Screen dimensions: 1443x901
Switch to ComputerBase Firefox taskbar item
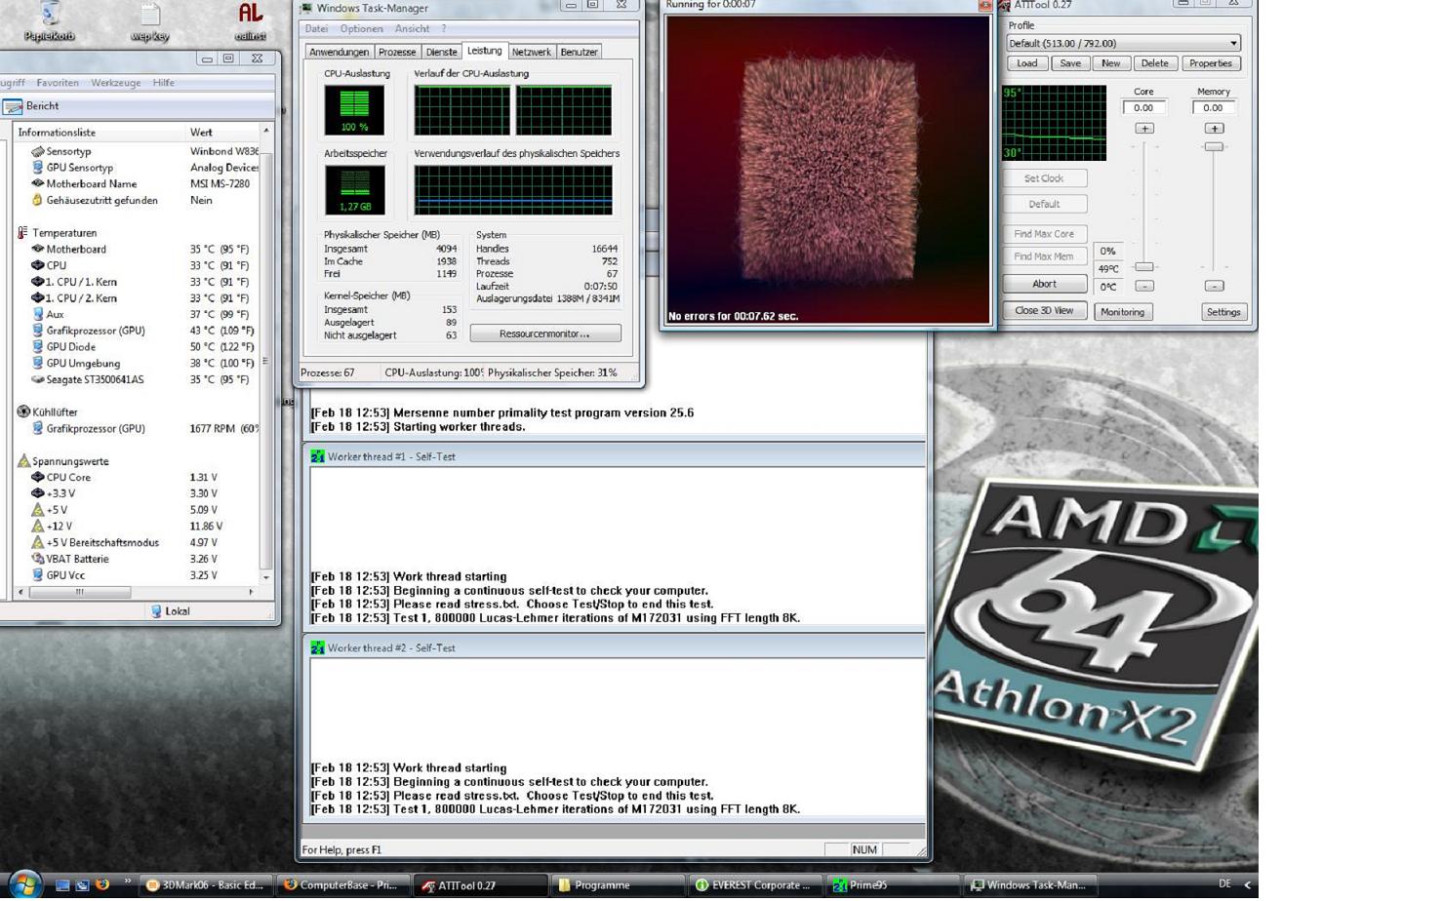click(341, 885)
